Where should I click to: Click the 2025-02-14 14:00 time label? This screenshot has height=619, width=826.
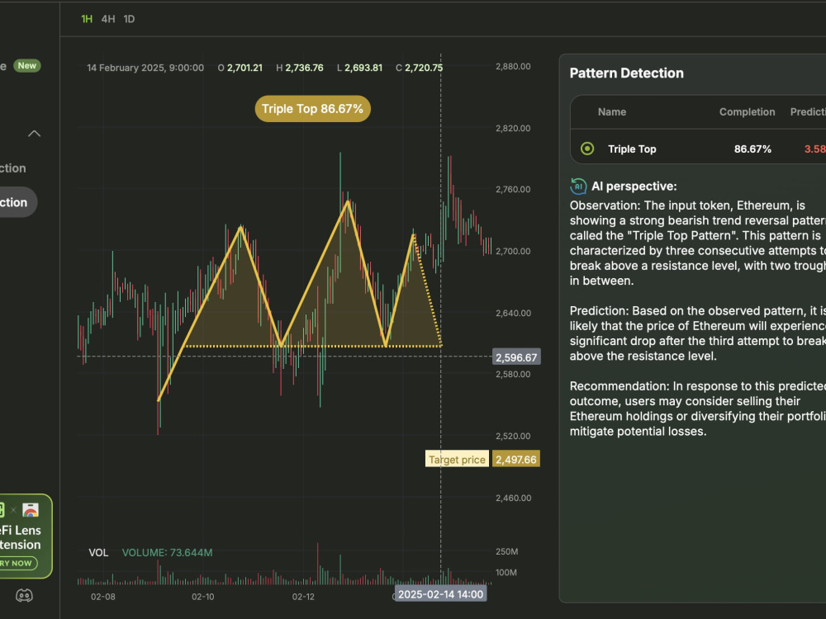point(440,594)
